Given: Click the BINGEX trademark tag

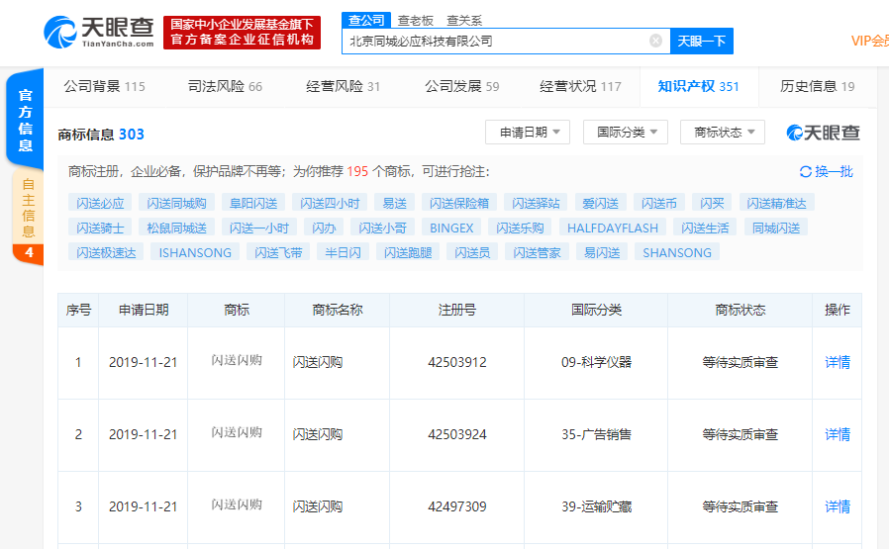Looking at the screenshot, I should coord(451,228).
